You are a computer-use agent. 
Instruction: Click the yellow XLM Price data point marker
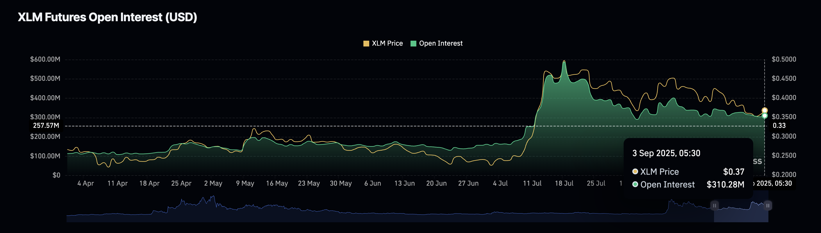[764, 110]
